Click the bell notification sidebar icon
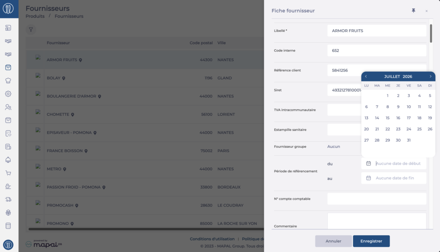440x252 pixels. (8, 160)
